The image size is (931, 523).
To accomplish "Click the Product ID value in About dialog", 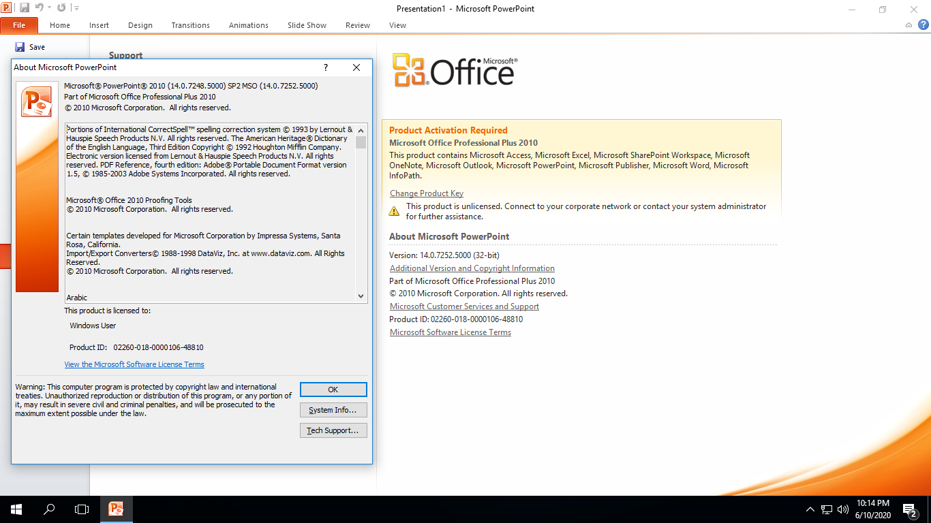I will tap(158, 347).
